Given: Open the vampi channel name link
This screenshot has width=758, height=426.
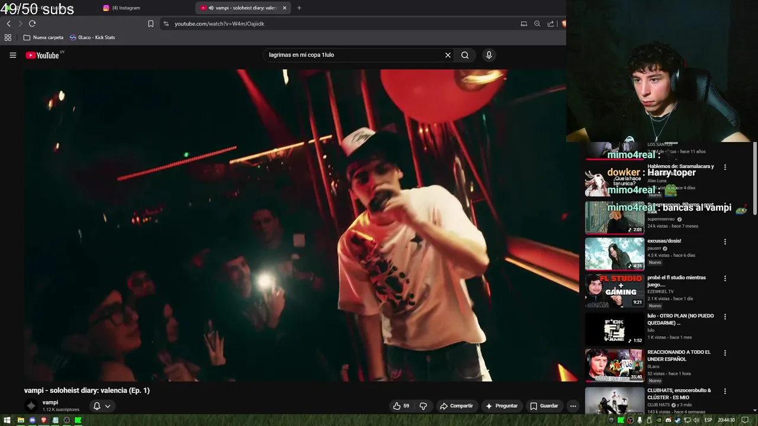Looking at the screenshot, I should tap(50, 402).
